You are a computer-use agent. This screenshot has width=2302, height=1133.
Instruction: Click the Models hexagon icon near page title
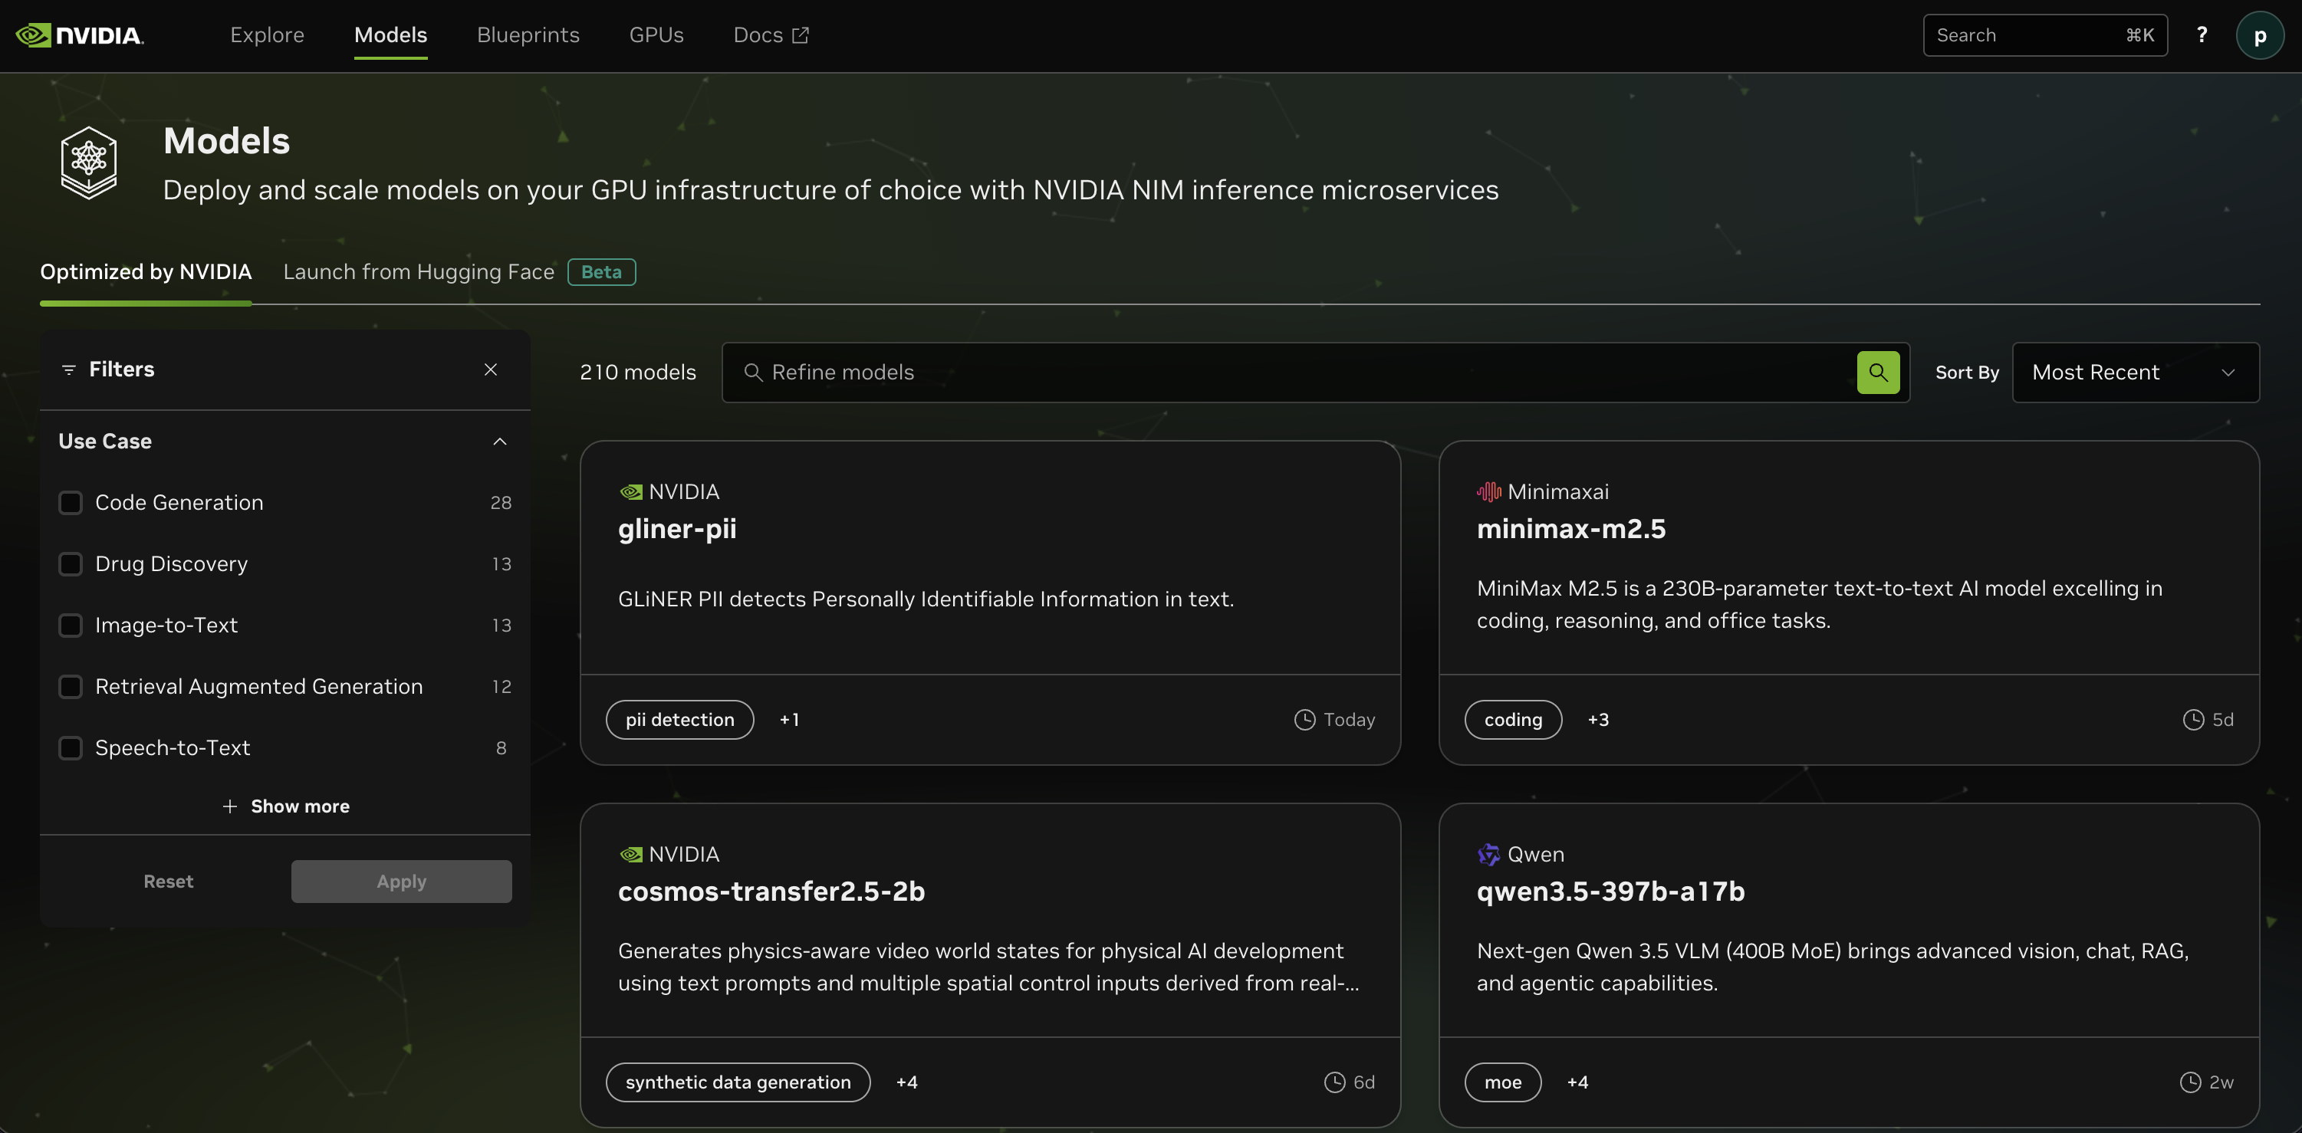pos(88,162)
